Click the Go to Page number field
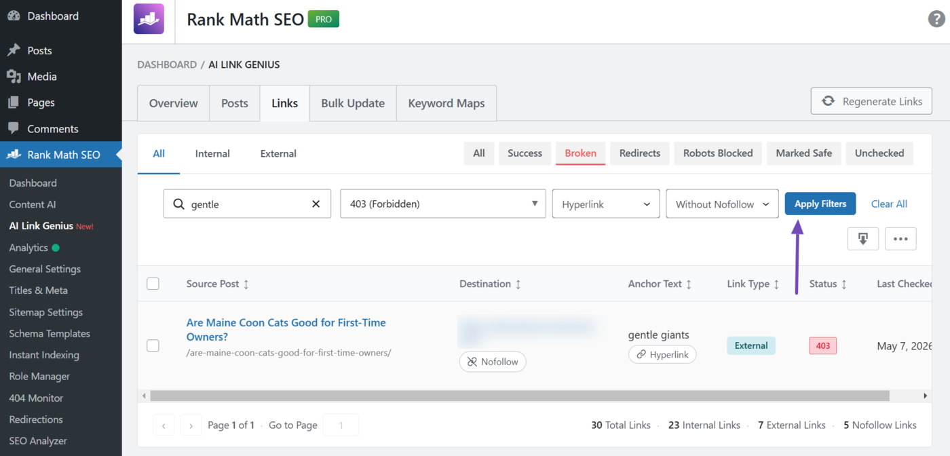 pyautogui.click(x=341, y=425)
